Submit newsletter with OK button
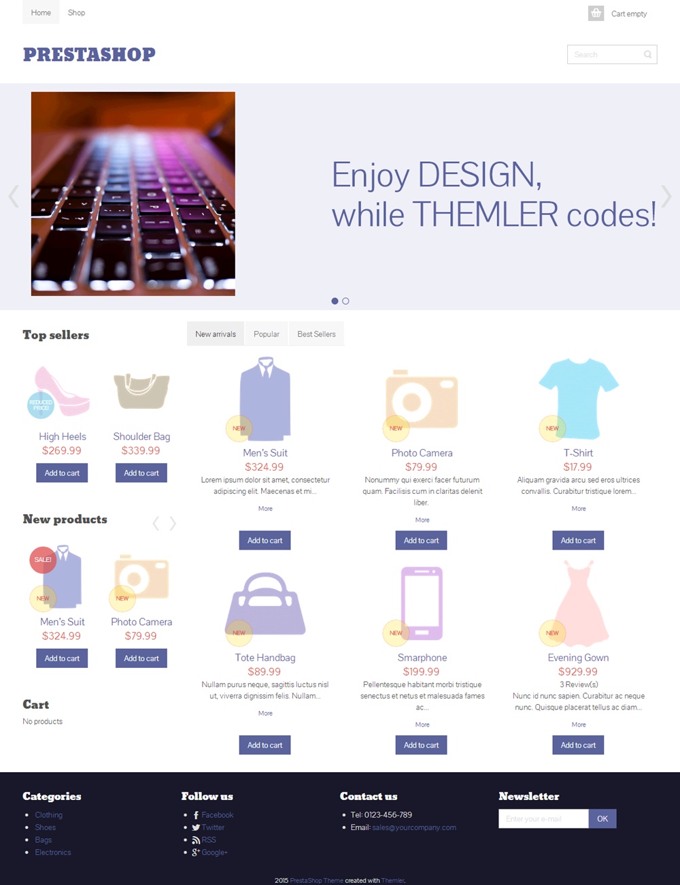This screenshot has height=885, width=680. (x=602, y=818)
